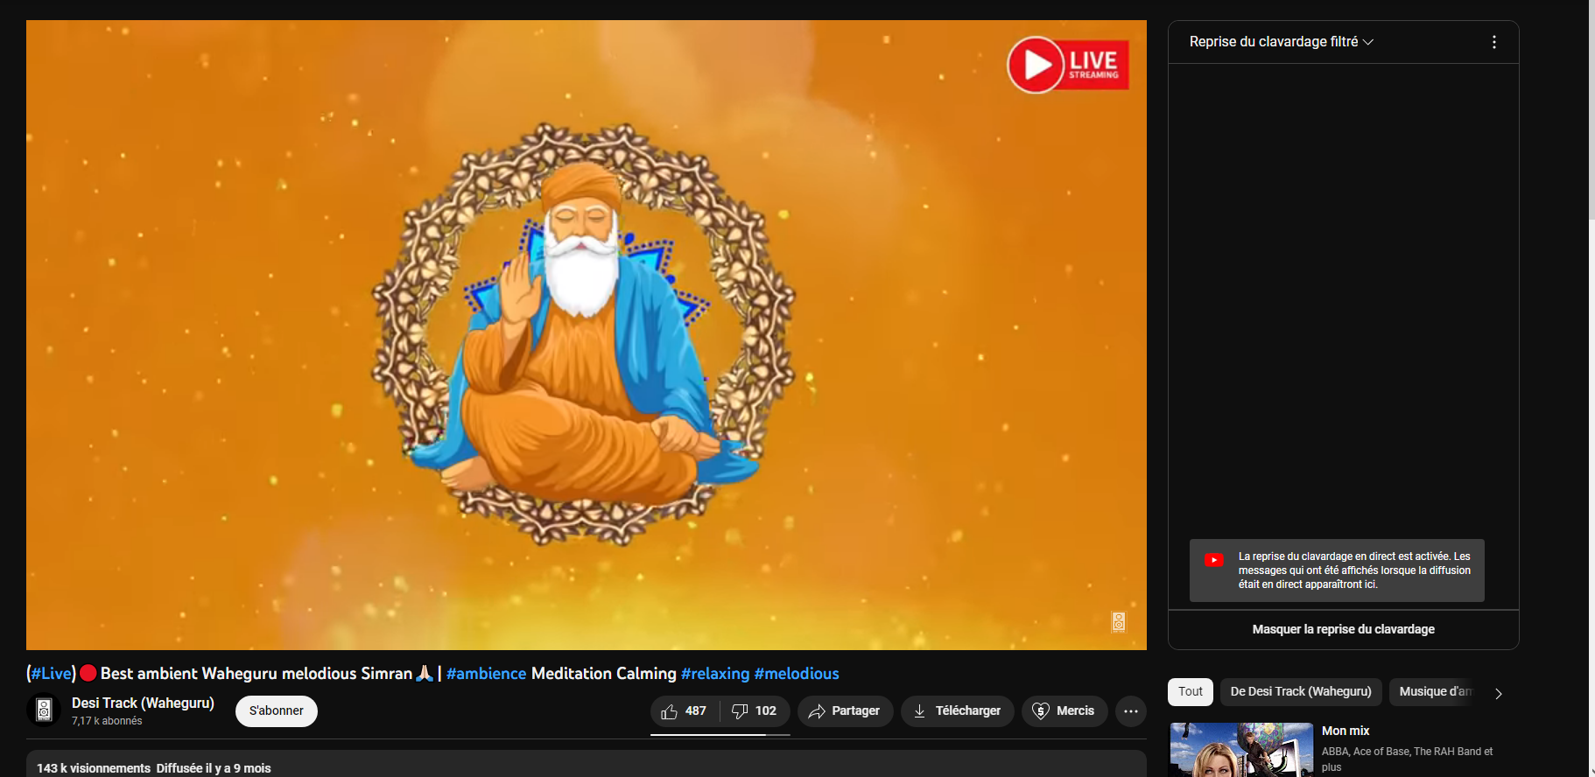
Task: Dislike the video with thumbs-down icon
Action: coord(755,711)
